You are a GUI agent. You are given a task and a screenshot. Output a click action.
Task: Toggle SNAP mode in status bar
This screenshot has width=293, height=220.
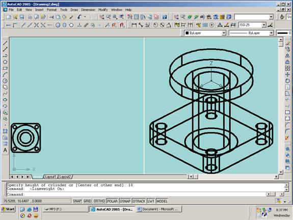77,201
